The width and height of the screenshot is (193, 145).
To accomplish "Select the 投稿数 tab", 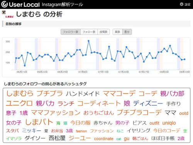I will (103, 32).
